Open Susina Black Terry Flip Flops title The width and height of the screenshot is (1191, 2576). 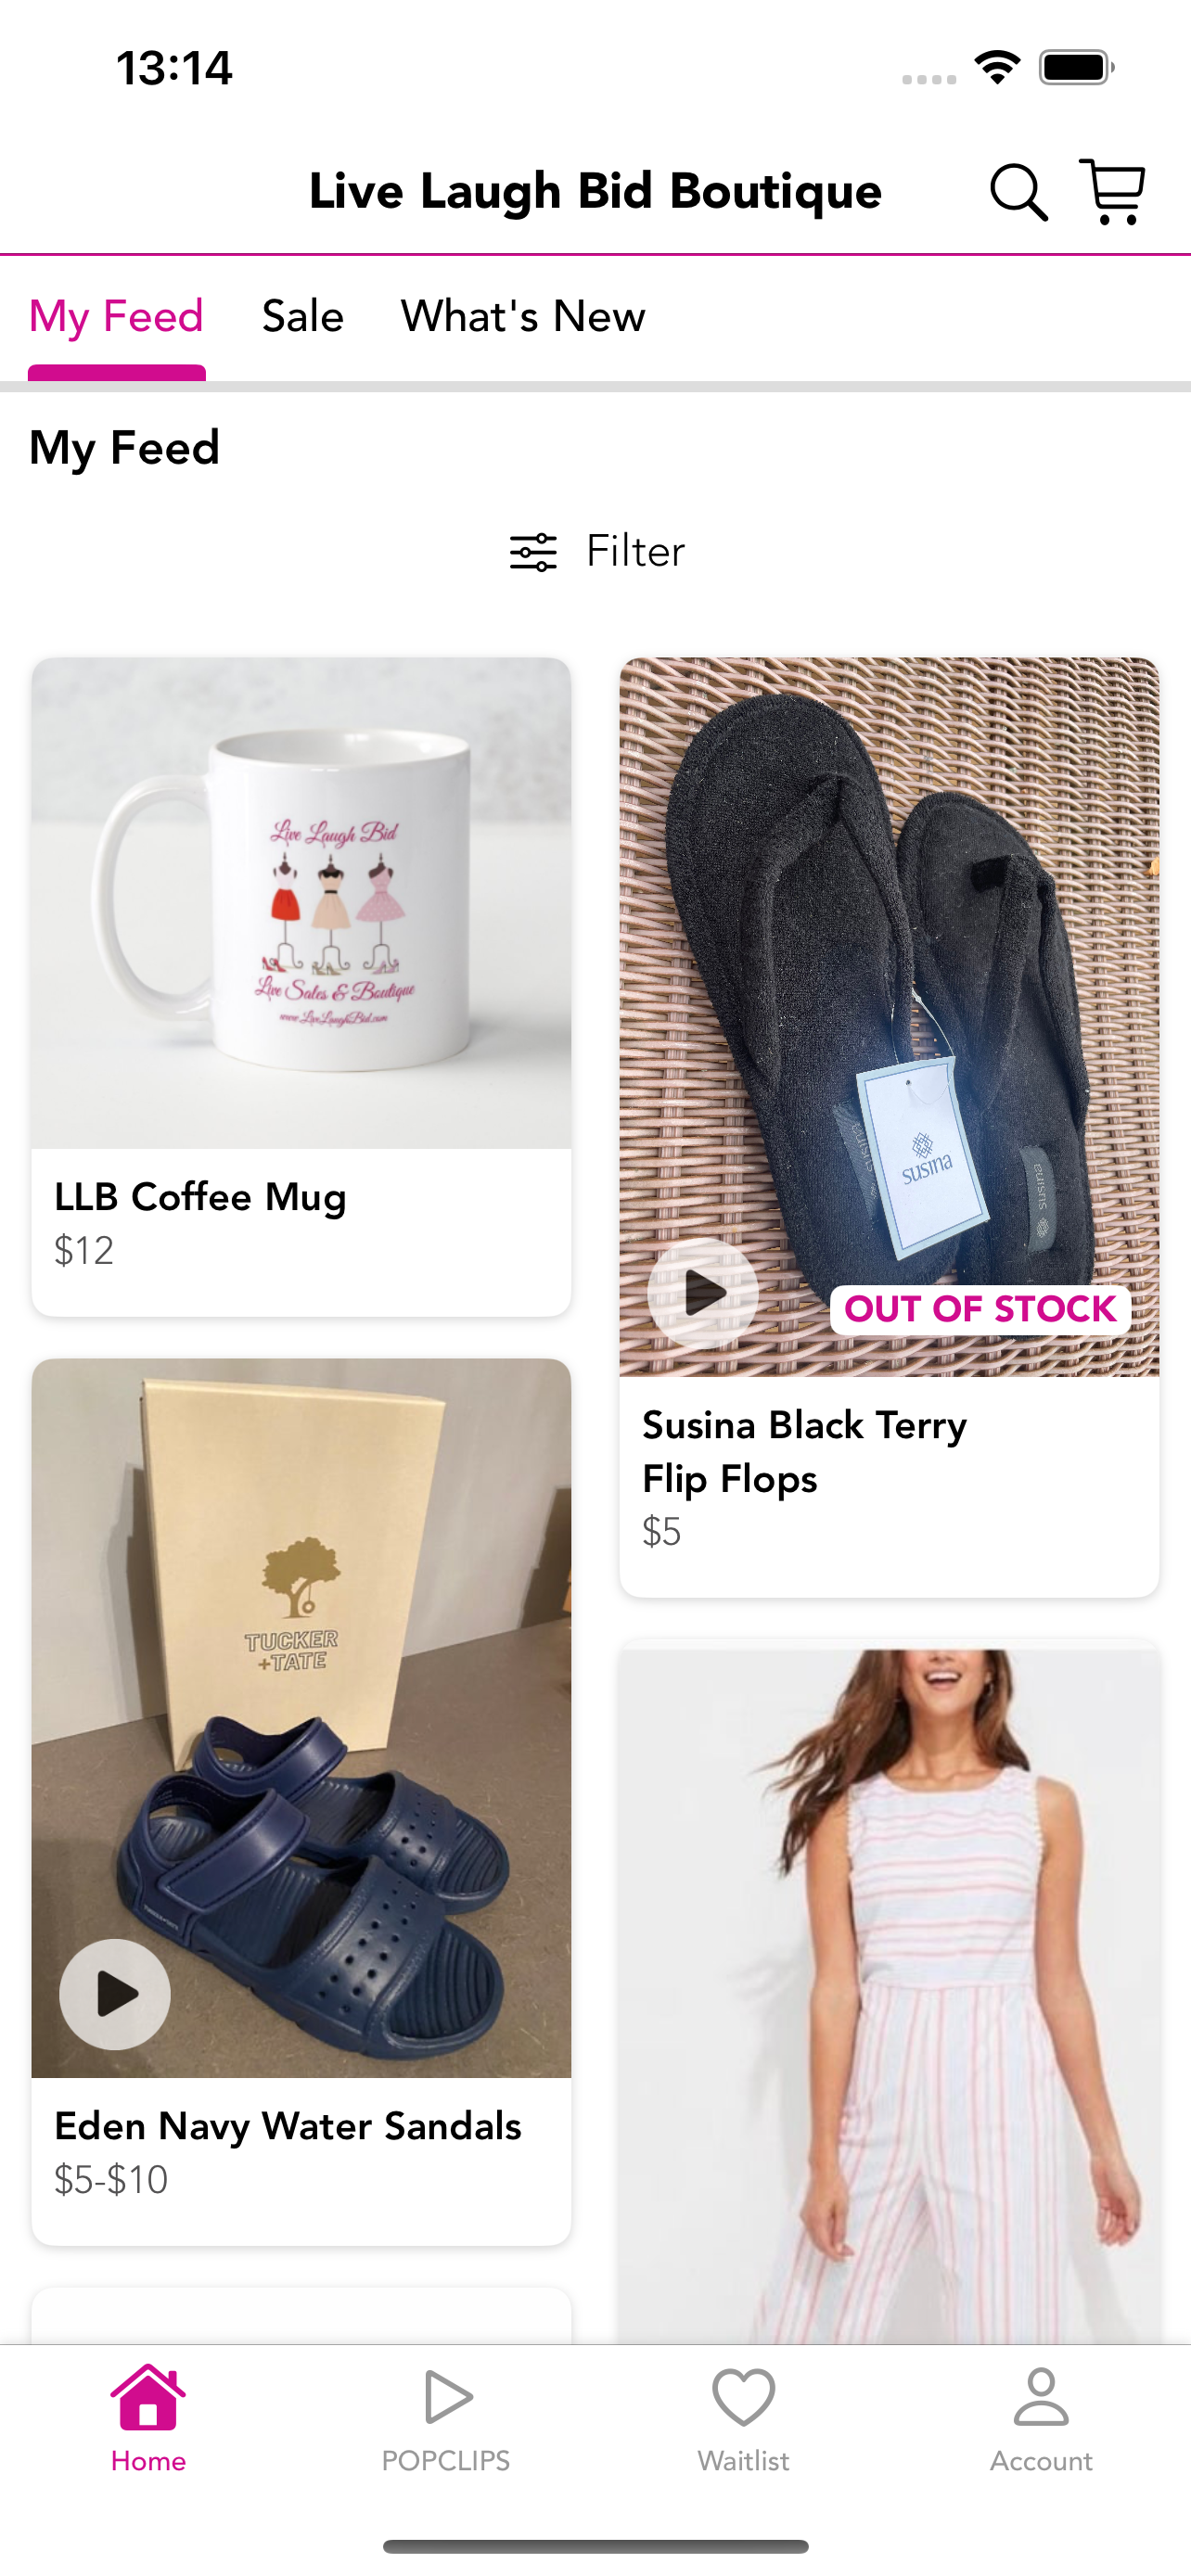pos(804,1451)
